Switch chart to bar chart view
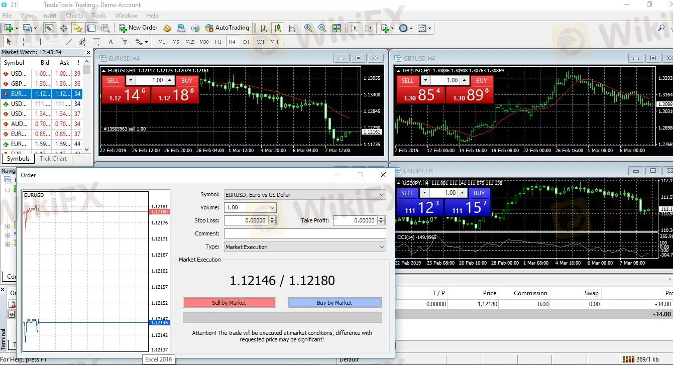This screenshot has width=673, height=365. tap(263, 28)
